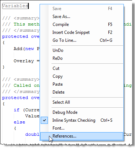Click the else keyword in code
The width and height of the screenshot is (135, 148).
coord(19,122)
